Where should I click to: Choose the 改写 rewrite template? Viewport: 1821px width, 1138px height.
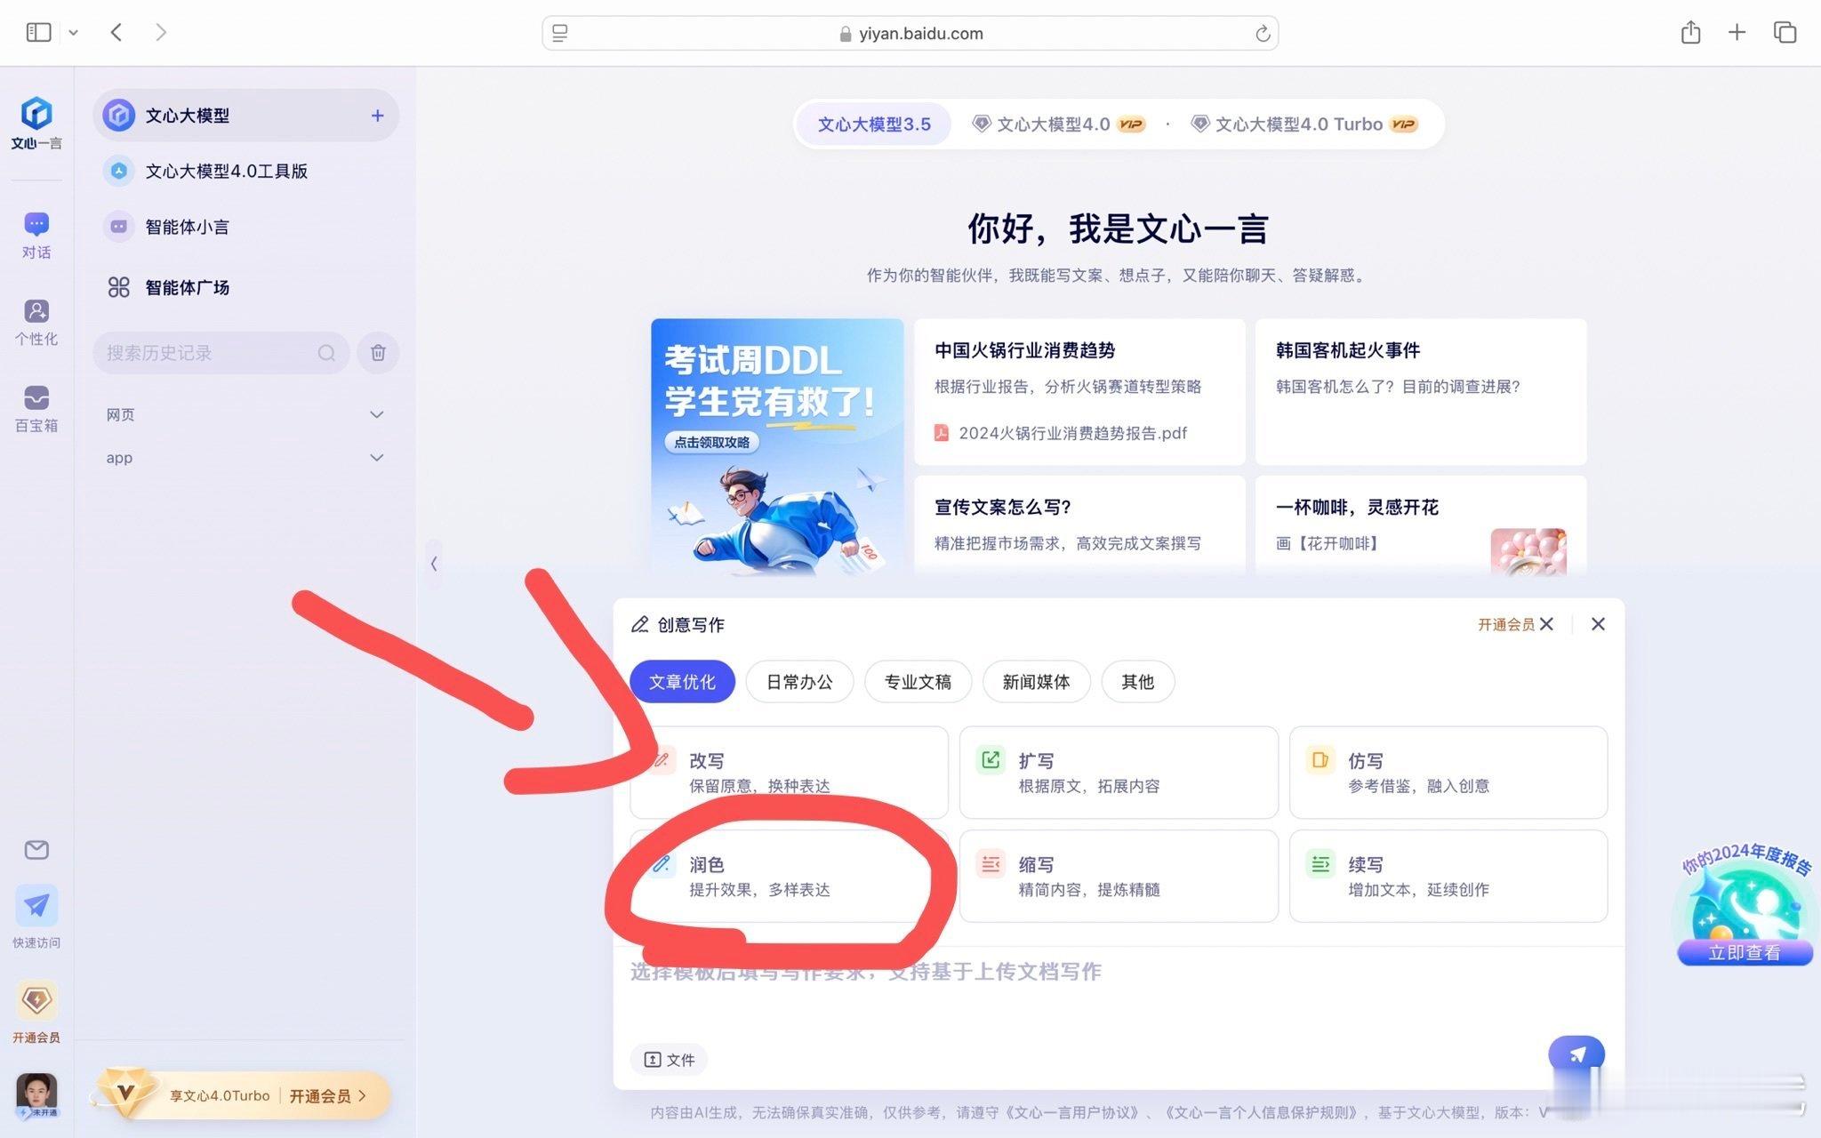789,773
